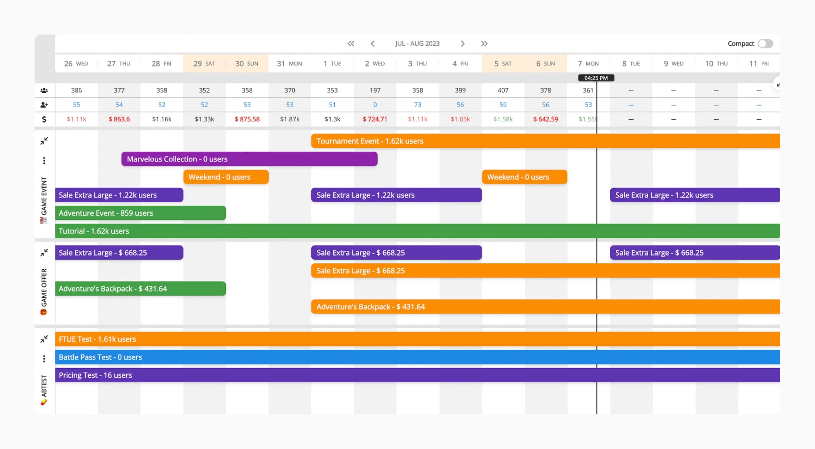815x449 pixels.
Task: Click the 04:25 PM time marker
Action: [597, 78]
